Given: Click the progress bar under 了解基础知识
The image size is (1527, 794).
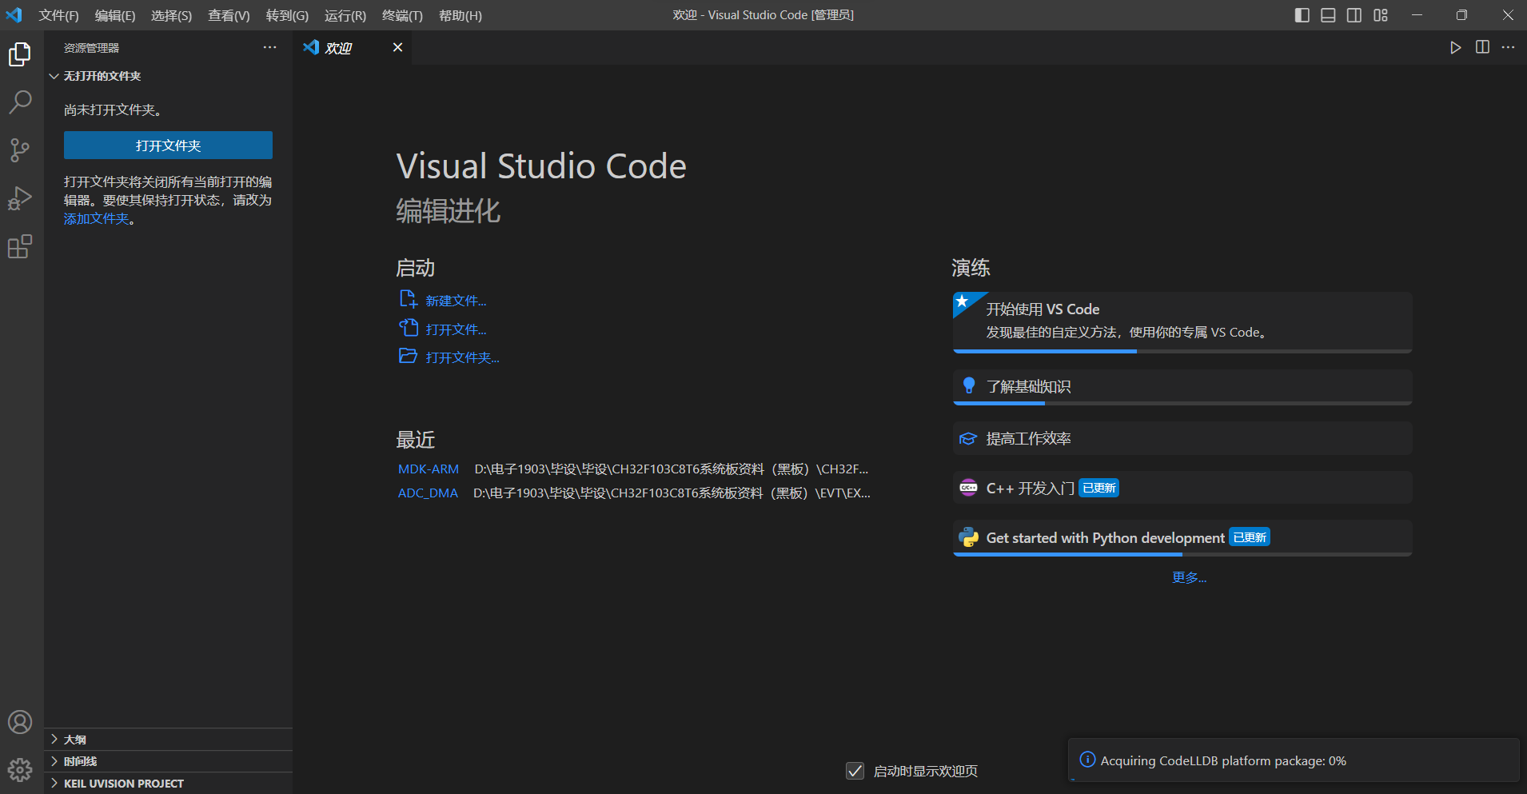Looking at the screenshot, I should 1182,403.
